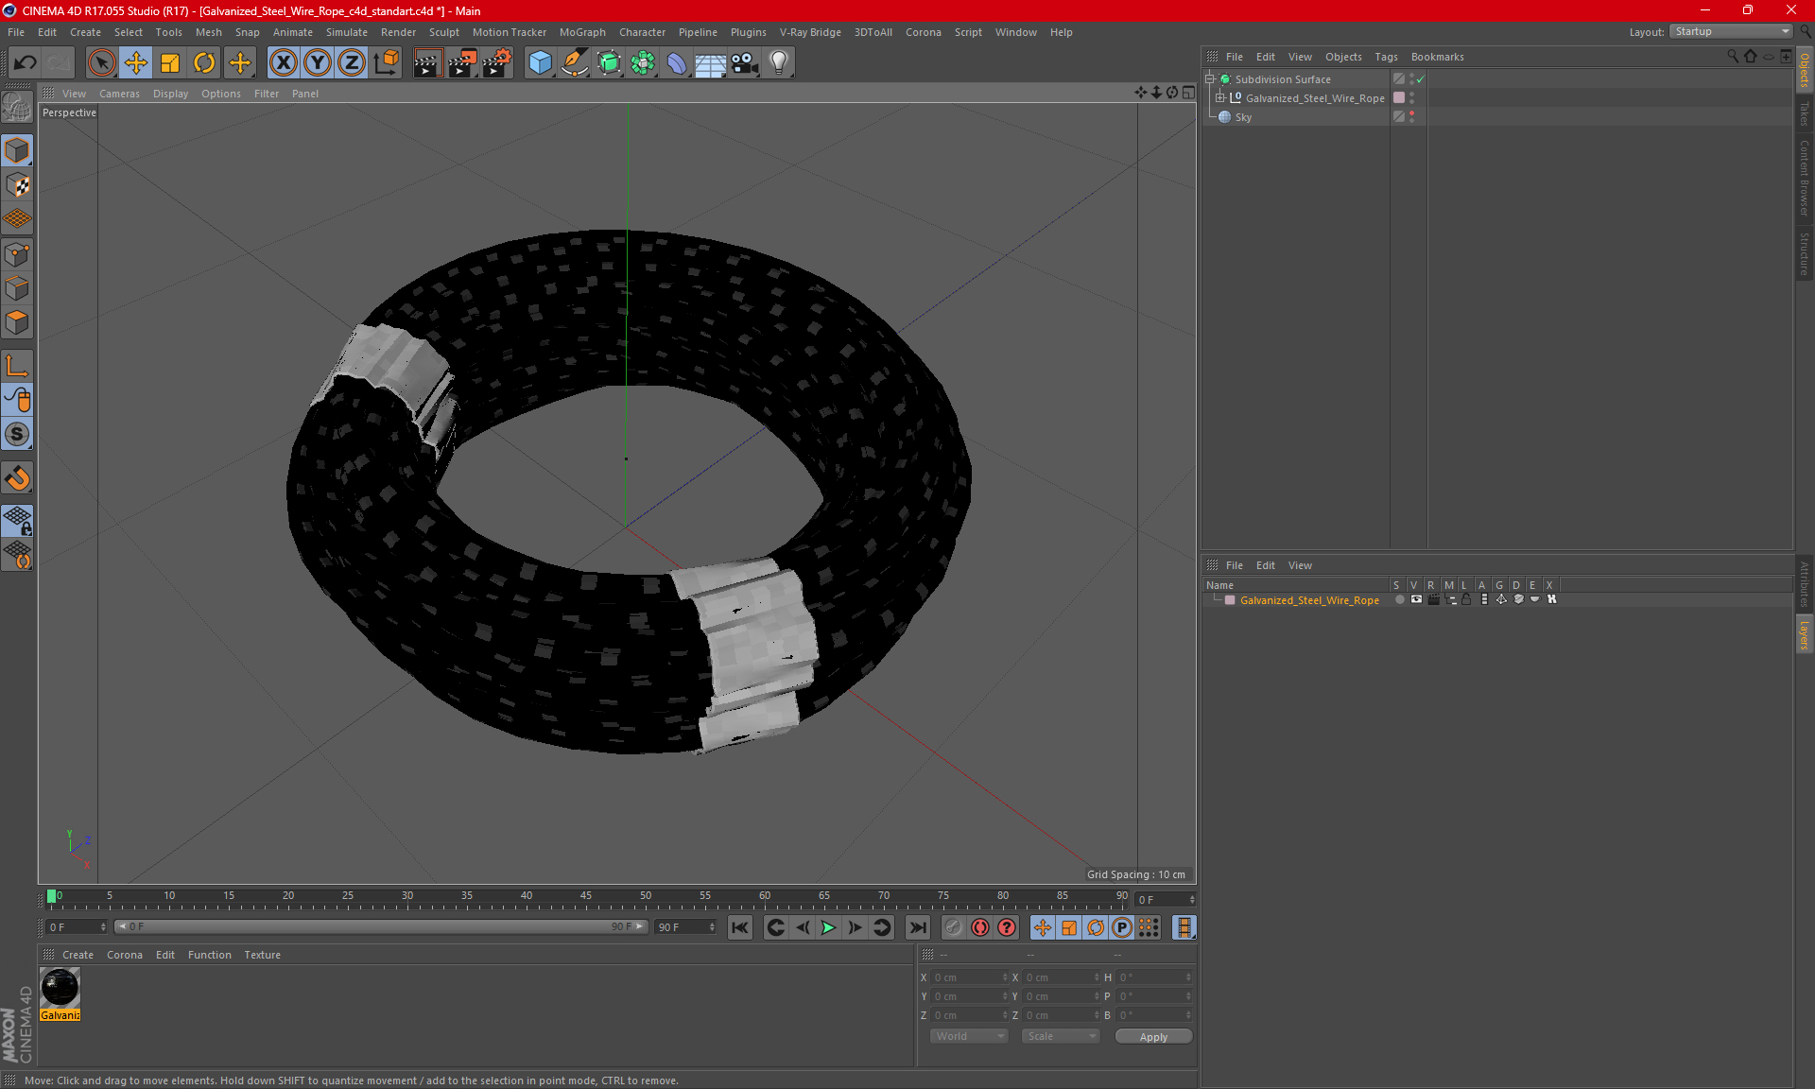Open viewport Display menu
Viewport: 1815px width, 1089px height.
coord(170,94)
